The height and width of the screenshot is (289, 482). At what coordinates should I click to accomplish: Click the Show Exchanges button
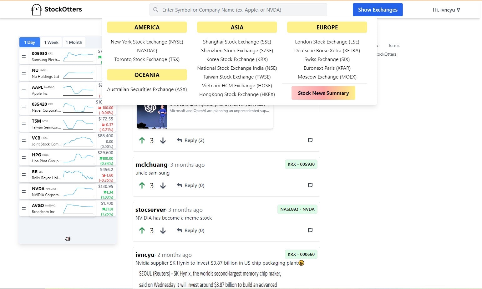(x=378, y=10)
